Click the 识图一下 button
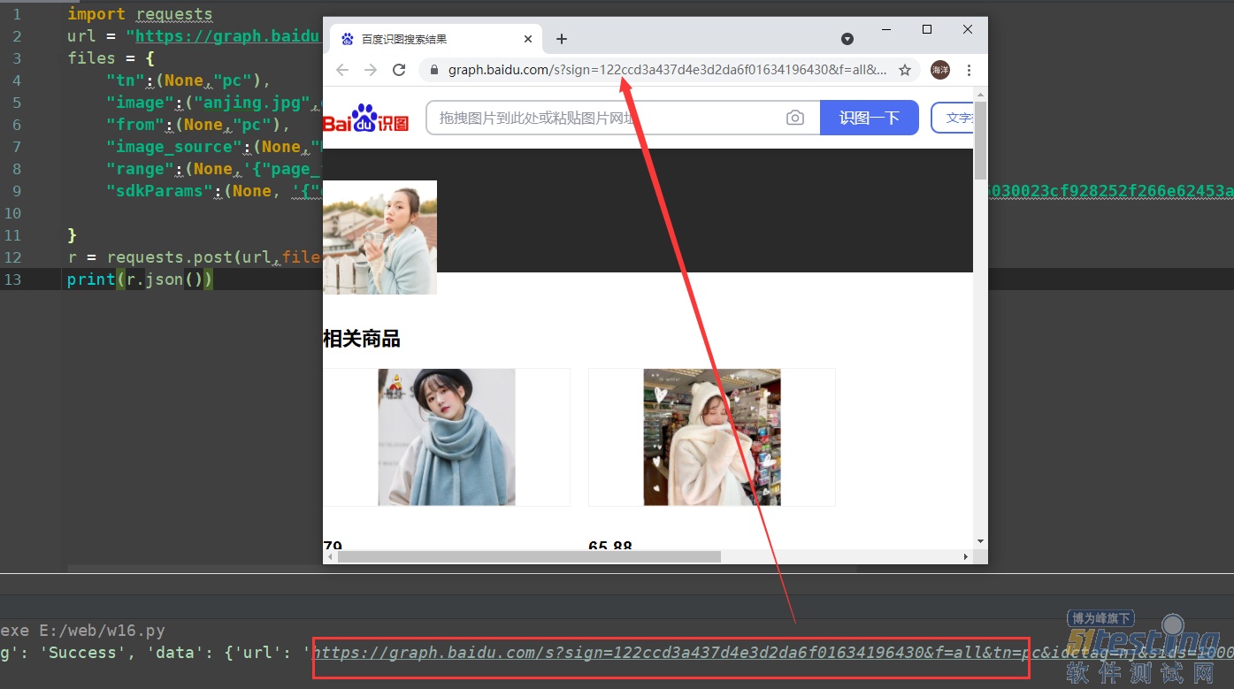 [x=870, y=118]
